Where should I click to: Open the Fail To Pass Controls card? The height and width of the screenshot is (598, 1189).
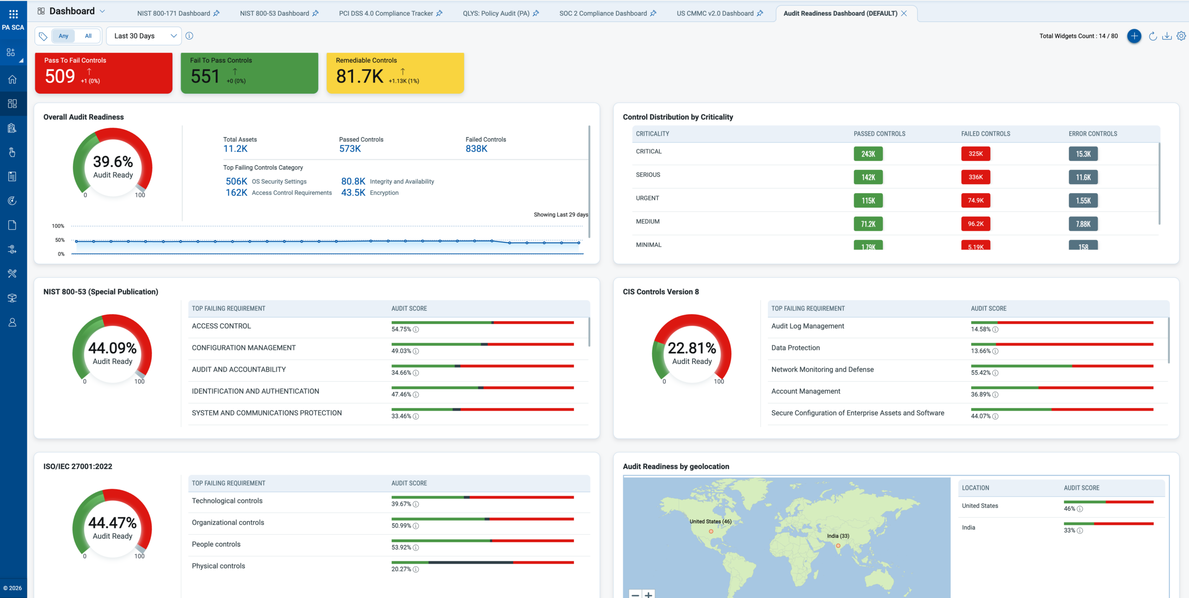(x=249, y=73)
